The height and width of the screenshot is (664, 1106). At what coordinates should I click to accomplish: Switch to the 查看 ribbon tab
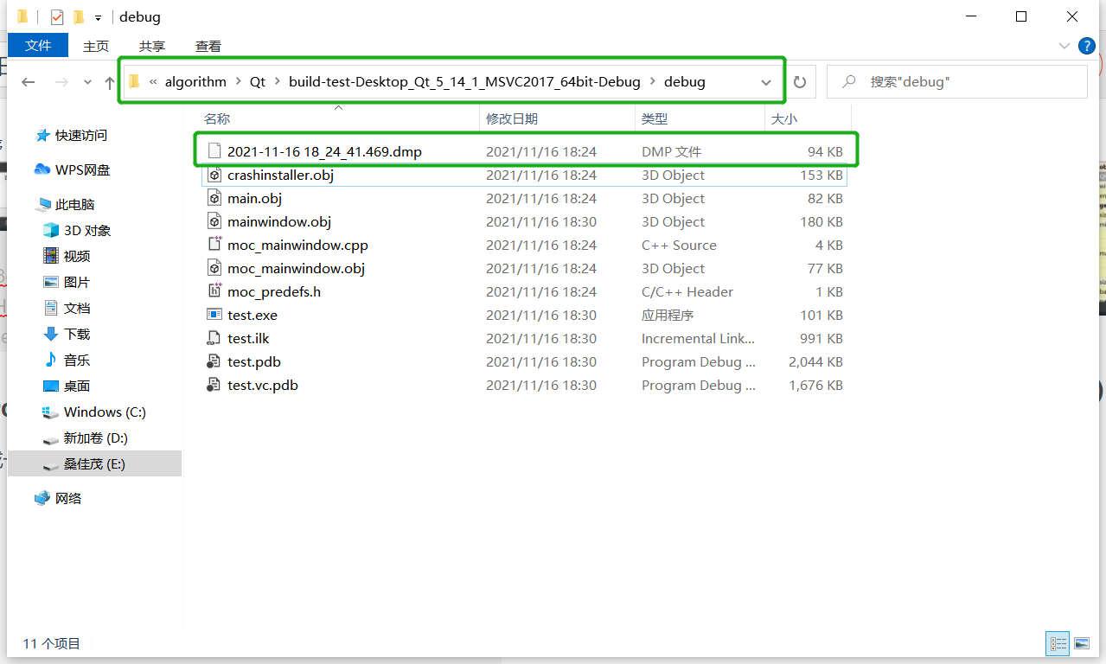pyautogui.click(x=208, y=46)
